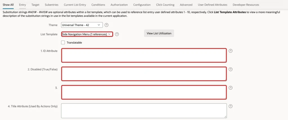Click the '2. Disabled (True/False)' label
The height and width of the screenshot is (120, 288).
coord(43,70)
